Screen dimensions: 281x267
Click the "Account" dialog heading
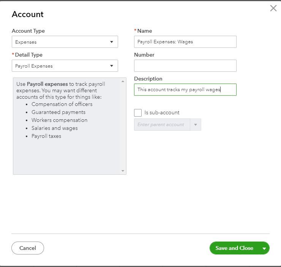pos(28,14)
